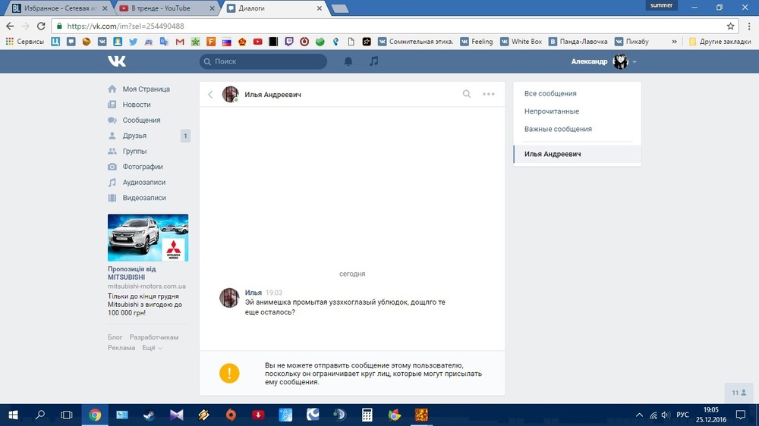This screenshot has height=426, width=759.
Task: Open the online friends counter widget
Action: pyautogui.click(x=739, y=393)
